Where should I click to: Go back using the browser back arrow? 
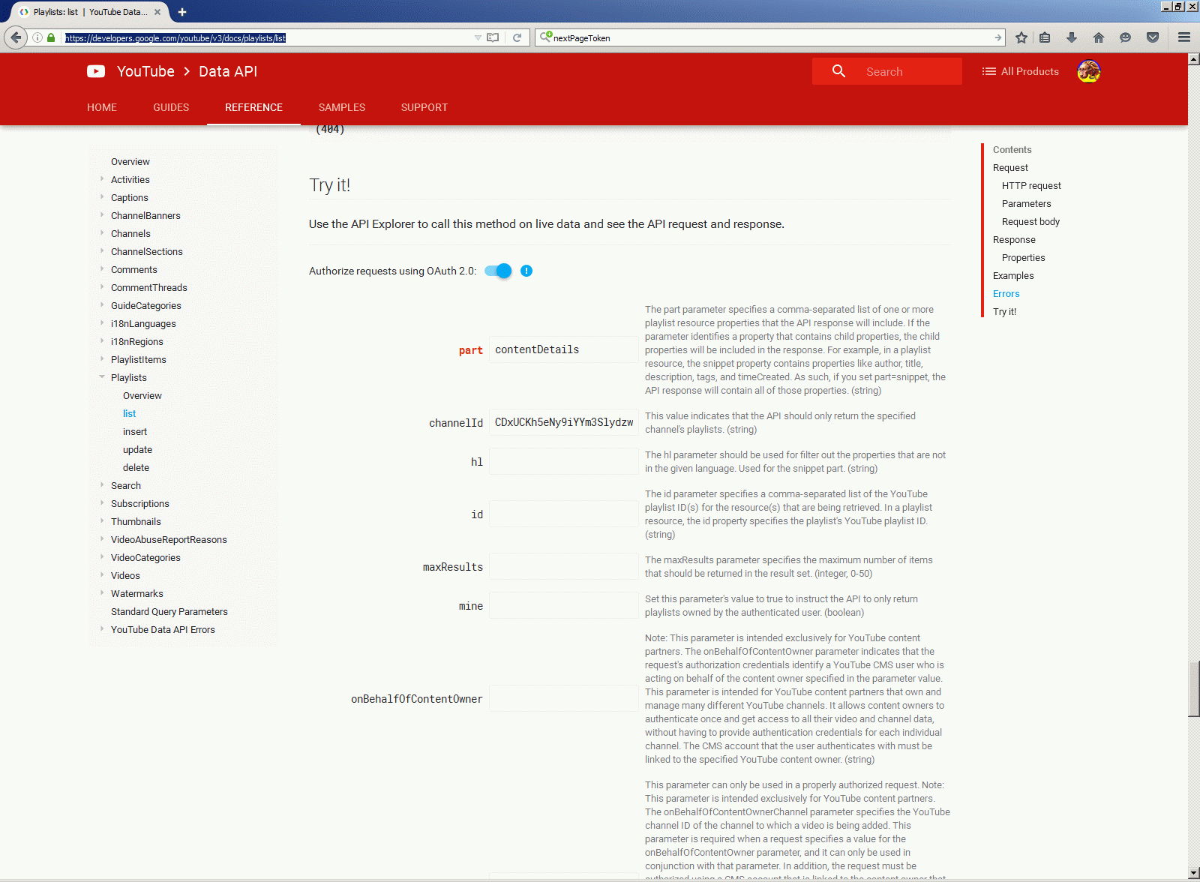click(x=16, y=37)
